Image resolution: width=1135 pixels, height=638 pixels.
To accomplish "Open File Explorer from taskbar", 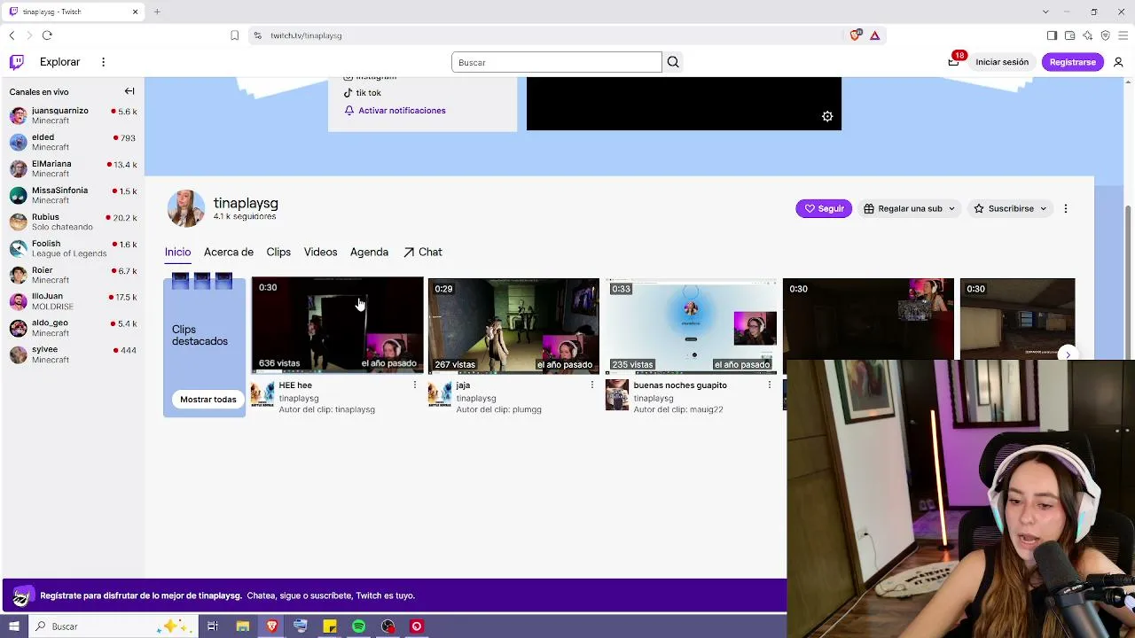I will pyautogui.click(x=242, y=626).
